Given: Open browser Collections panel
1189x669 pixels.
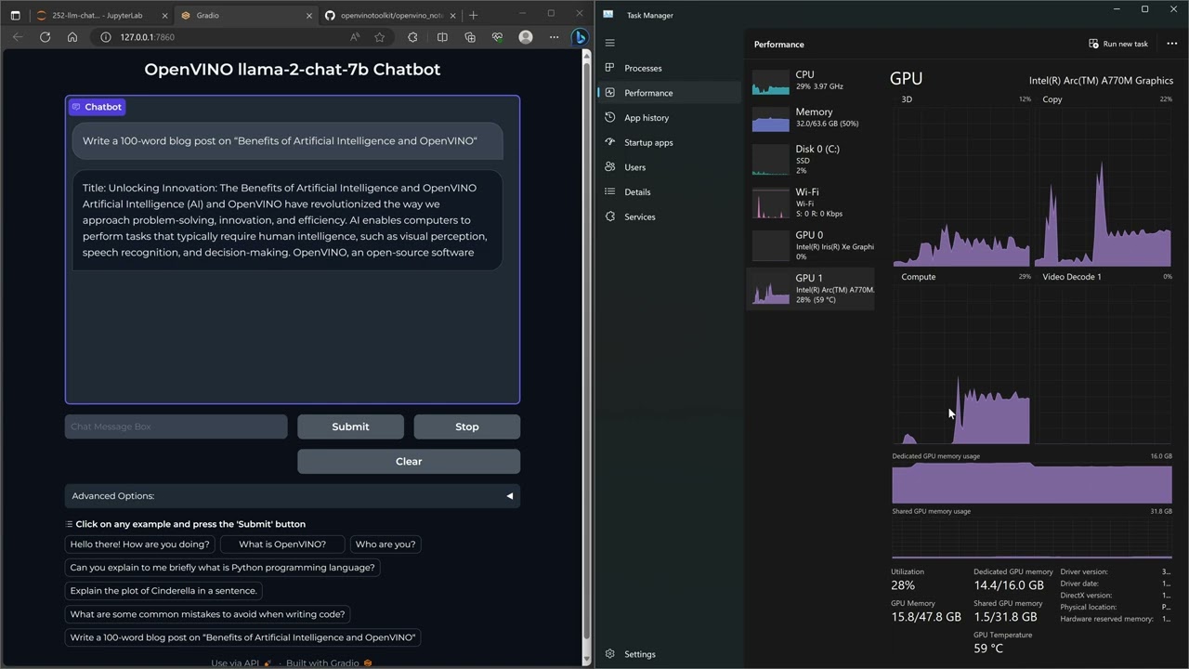Looking at the screenshot, I should click(470, 37).
